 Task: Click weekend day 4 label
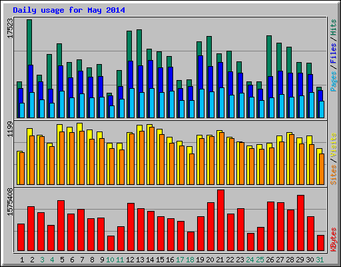pyautogui.click(x=52, y=260)
